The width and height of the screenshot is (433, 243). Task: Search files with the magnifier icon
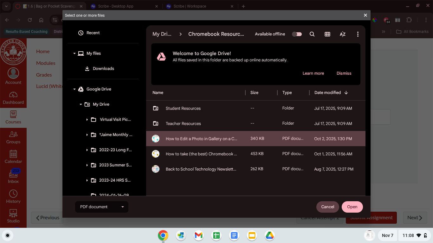312,34
